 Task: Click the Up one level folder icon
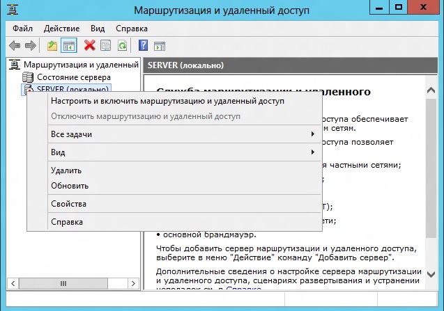(x=52, y=46)
